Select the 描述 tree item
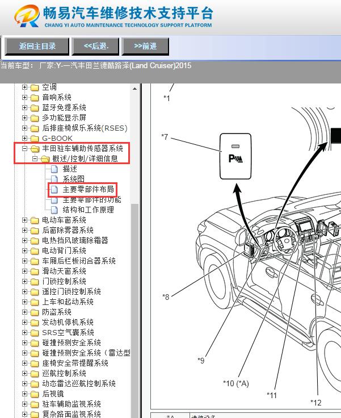The height and width of the screenshot is (418, 341). (x=70, y=169)
